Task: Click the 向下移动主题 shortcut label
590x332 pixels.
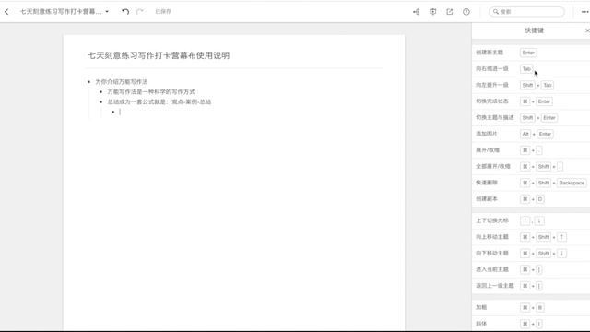Action: pyautogui.click(x=492, y=253)
